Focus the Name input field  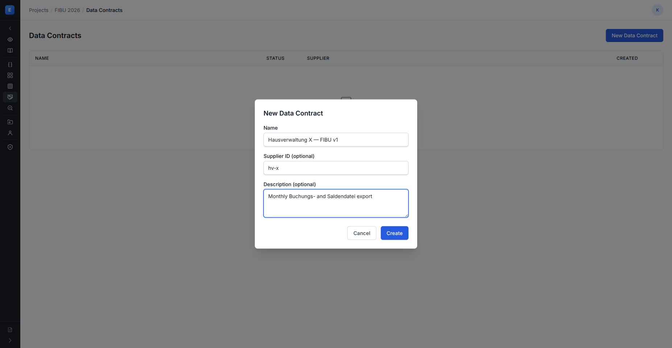click(336, 140)
